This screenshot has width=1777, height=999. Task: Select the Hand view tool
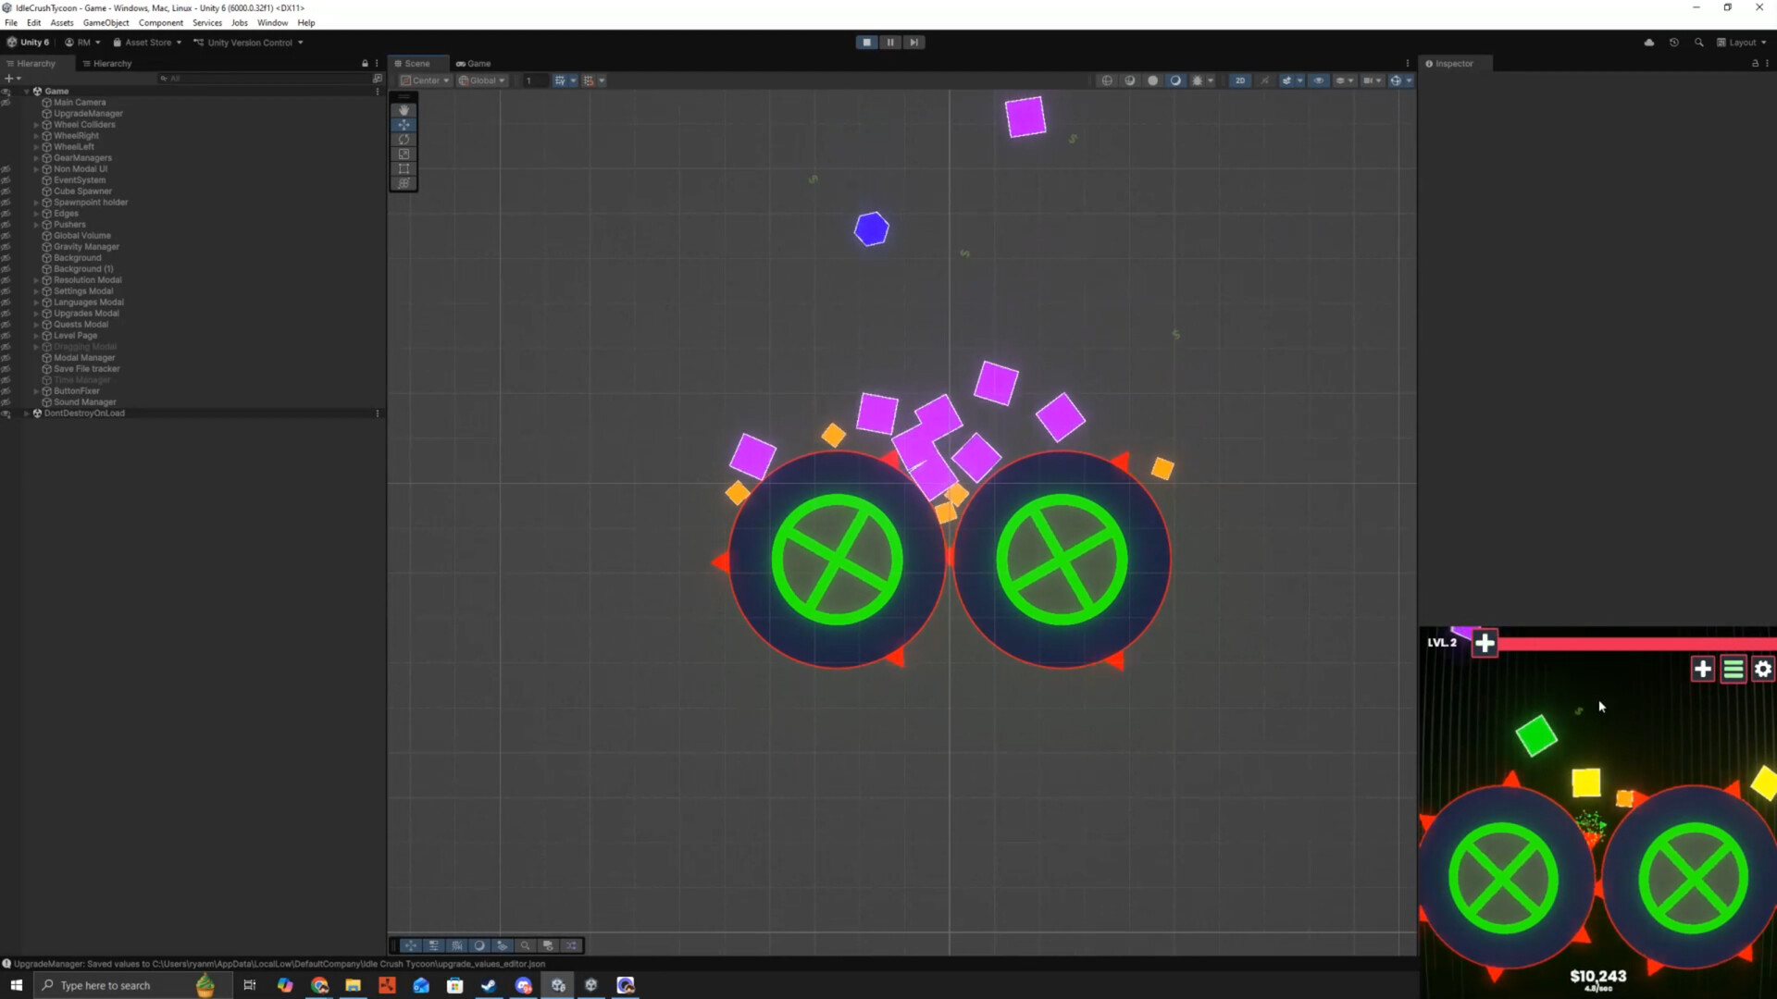[404, 110]
